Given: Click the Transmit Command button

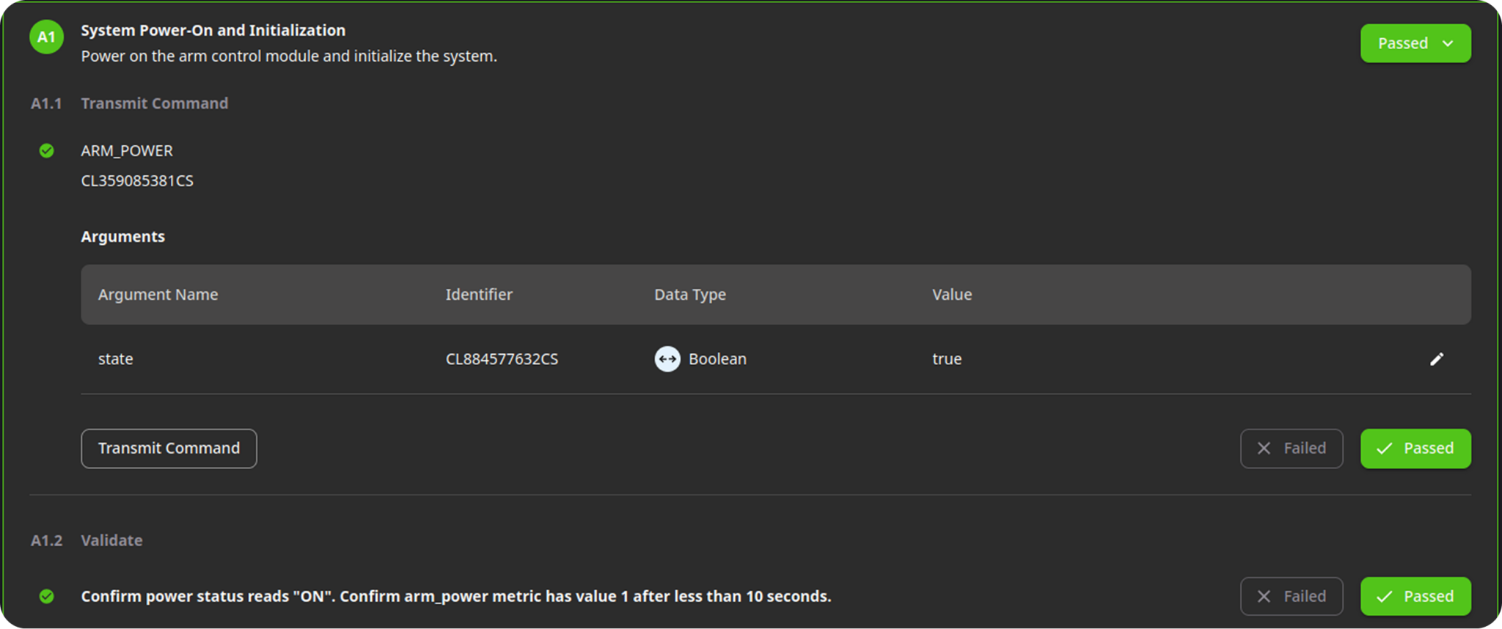Looking at the screenshot, I should [x=169, y=449].
